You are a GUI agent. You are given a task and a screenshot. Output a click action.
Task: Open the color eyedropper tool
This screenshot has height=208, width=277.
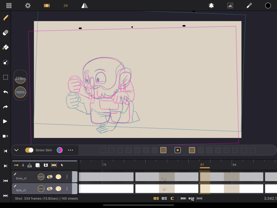[x=249, y=6]
